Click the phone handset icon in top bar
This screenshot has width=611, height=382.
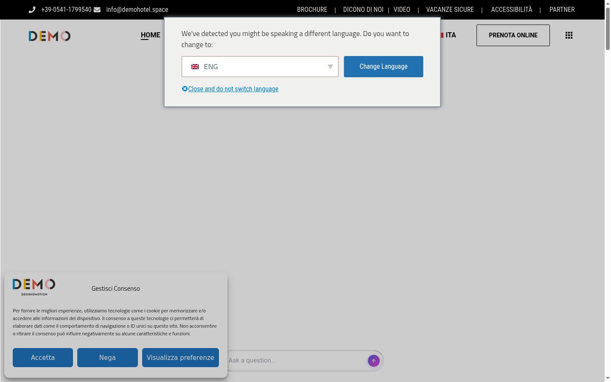click(x=32, y=10)
